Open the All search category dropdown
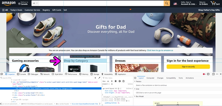Viewport: 222px width, 106px height. [35, 3]
